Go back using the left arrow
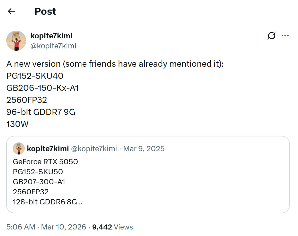The image size is (298, 236). [x=12, y=11]
